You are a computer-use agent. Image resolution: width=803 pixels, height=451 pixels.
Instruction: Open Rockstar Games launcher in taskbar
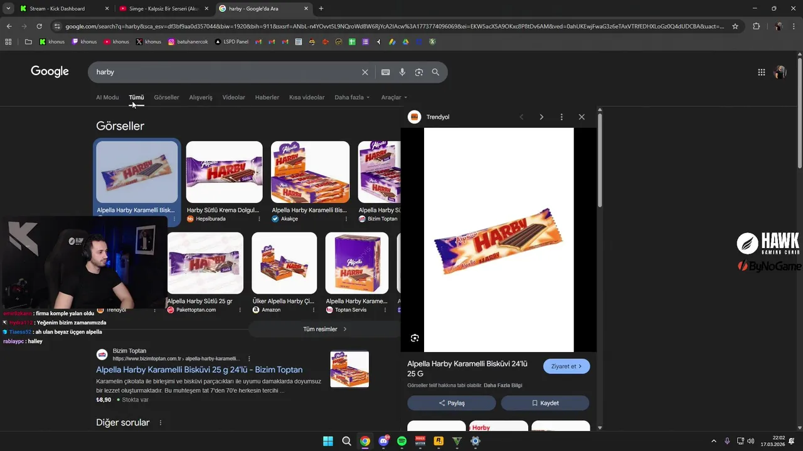pos(439,441)
